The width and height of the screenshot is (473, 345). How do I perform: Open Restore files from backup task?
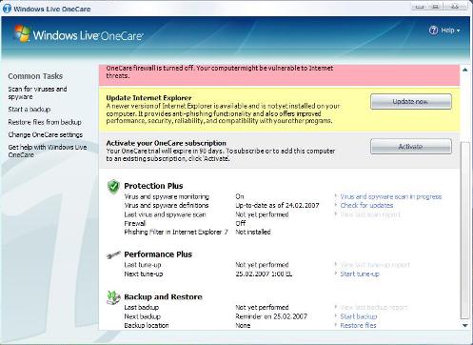point(45,122)
